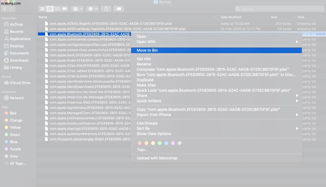Open Network in the sidebar
This screenshot has width=326, height=187.
click(x=14, y=98)
